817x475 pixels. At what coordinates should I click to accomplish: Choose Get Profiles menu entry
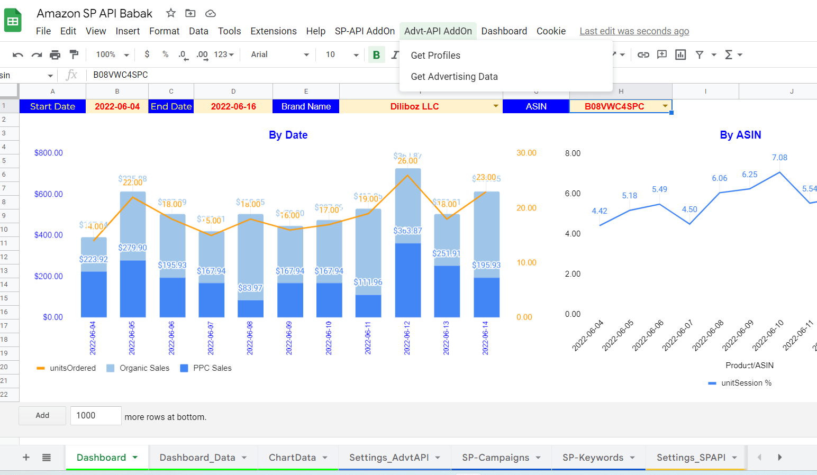(506, 56)
